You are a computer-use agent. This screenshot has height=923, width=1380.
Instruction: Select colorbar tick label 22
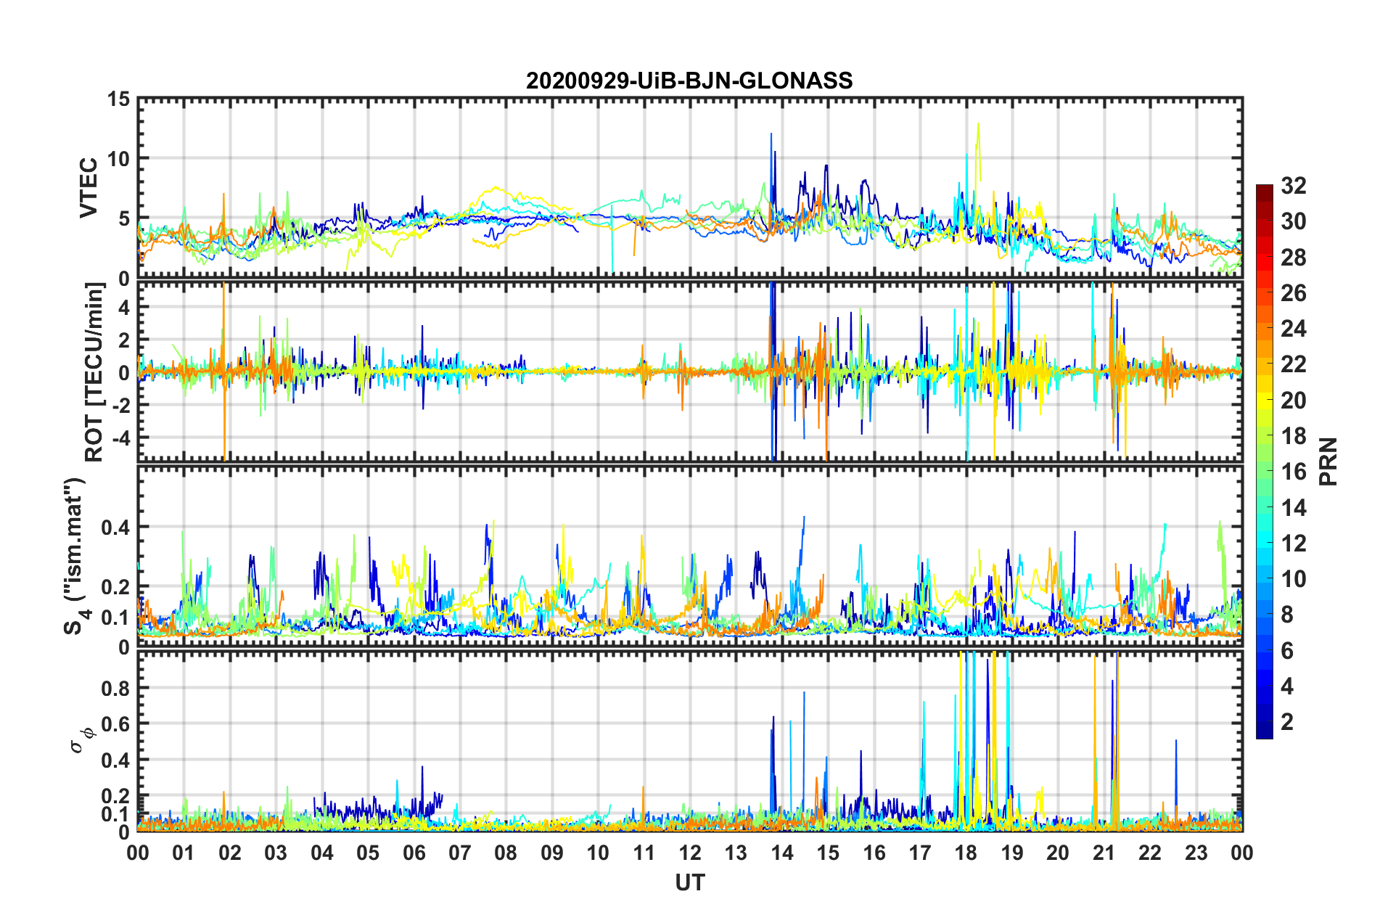[1293, 364]
